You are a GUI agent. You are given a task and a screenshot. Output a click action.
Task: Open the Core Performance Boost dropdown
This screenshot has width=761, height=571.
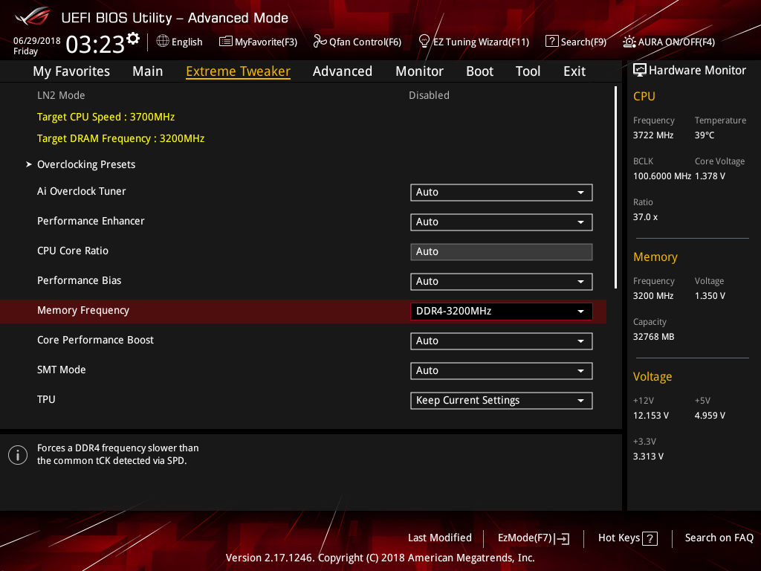pyautogui.click(x=502, y=341)
